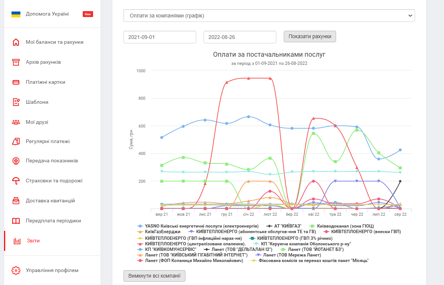The width and height of the screenshot is (444, 285).
Task: Go to Архів рахунків
Action: pyautogui.click(x=43, y=62)
